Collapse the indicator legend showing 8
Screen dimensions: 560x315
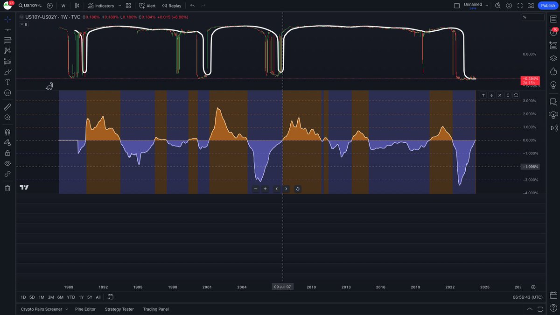[x=23, y=24]
